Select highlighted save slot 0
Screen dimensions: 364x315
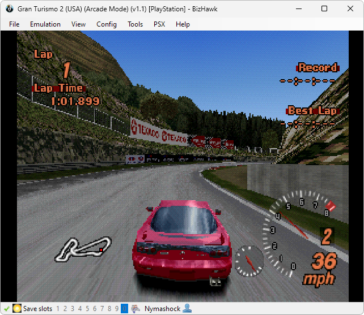coord(124,309)
